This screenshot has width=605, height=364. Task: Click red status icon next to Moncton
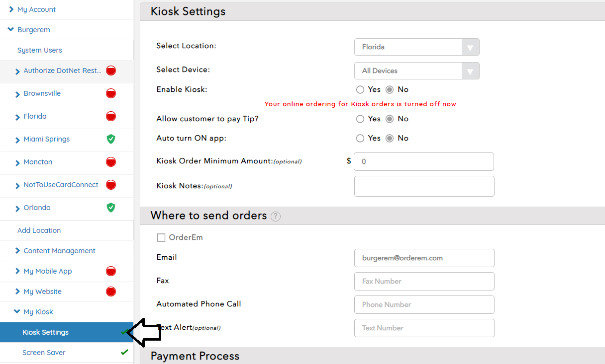111,162
